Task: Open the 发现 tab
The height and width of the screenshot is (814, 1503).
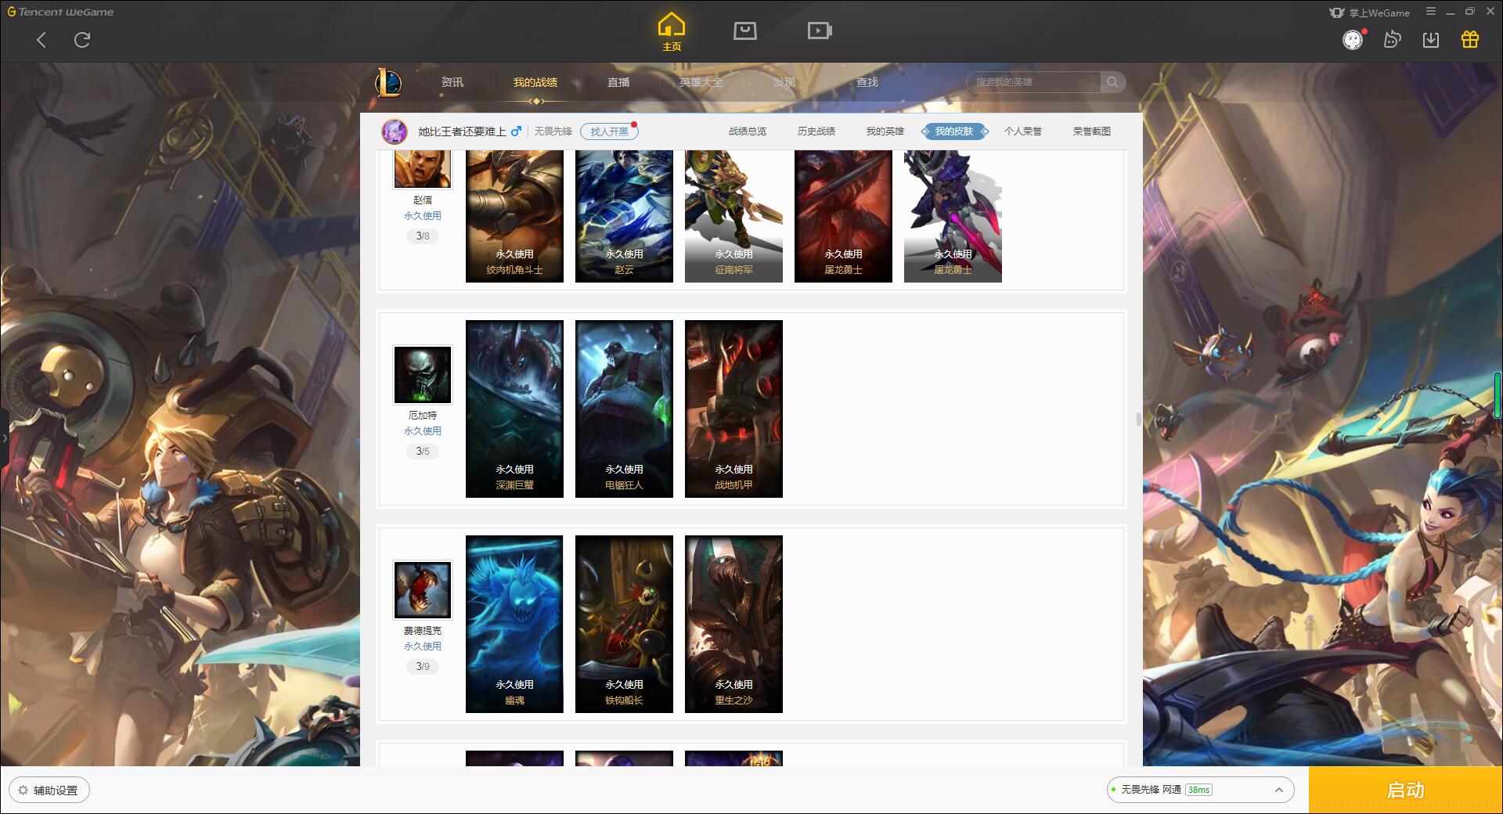Action: [x=784, y=82]
